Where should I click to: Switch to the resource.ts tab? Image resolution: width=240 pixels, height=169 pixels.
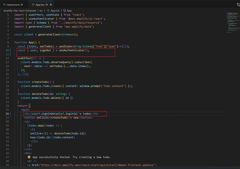(13, 5)
